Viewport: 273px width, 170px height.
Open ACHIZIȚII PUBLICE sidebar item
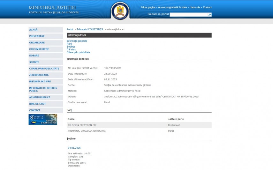pos(40,97)
